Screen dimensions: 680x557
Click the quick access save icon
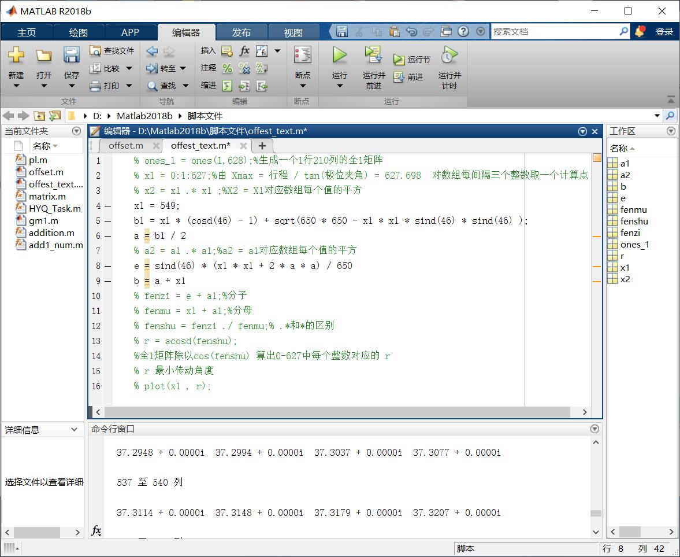342,31
